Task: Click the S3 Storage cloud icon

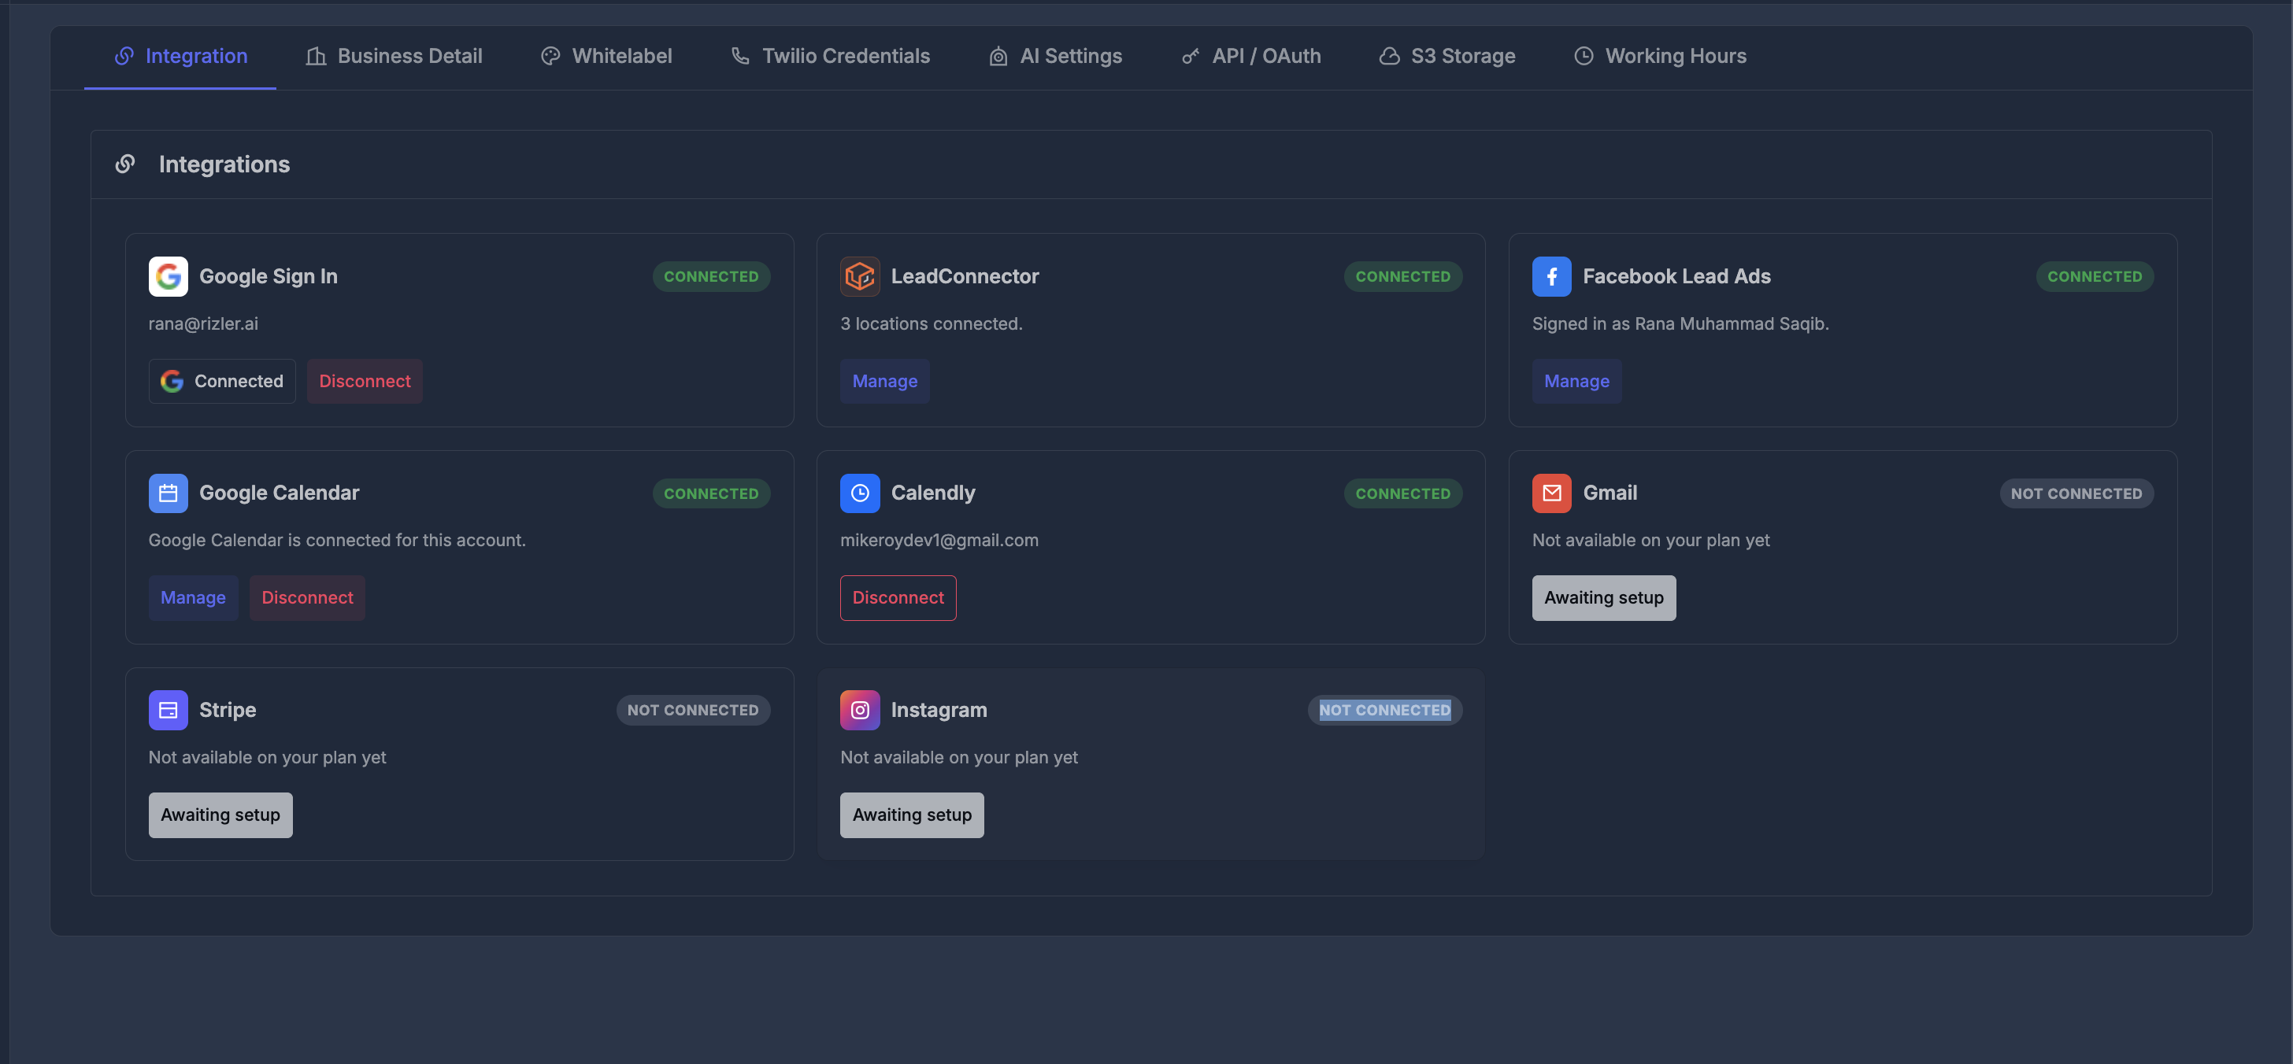Action: 1390,56
